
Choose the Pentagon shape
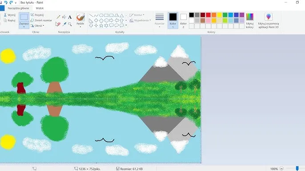point(101,20)
